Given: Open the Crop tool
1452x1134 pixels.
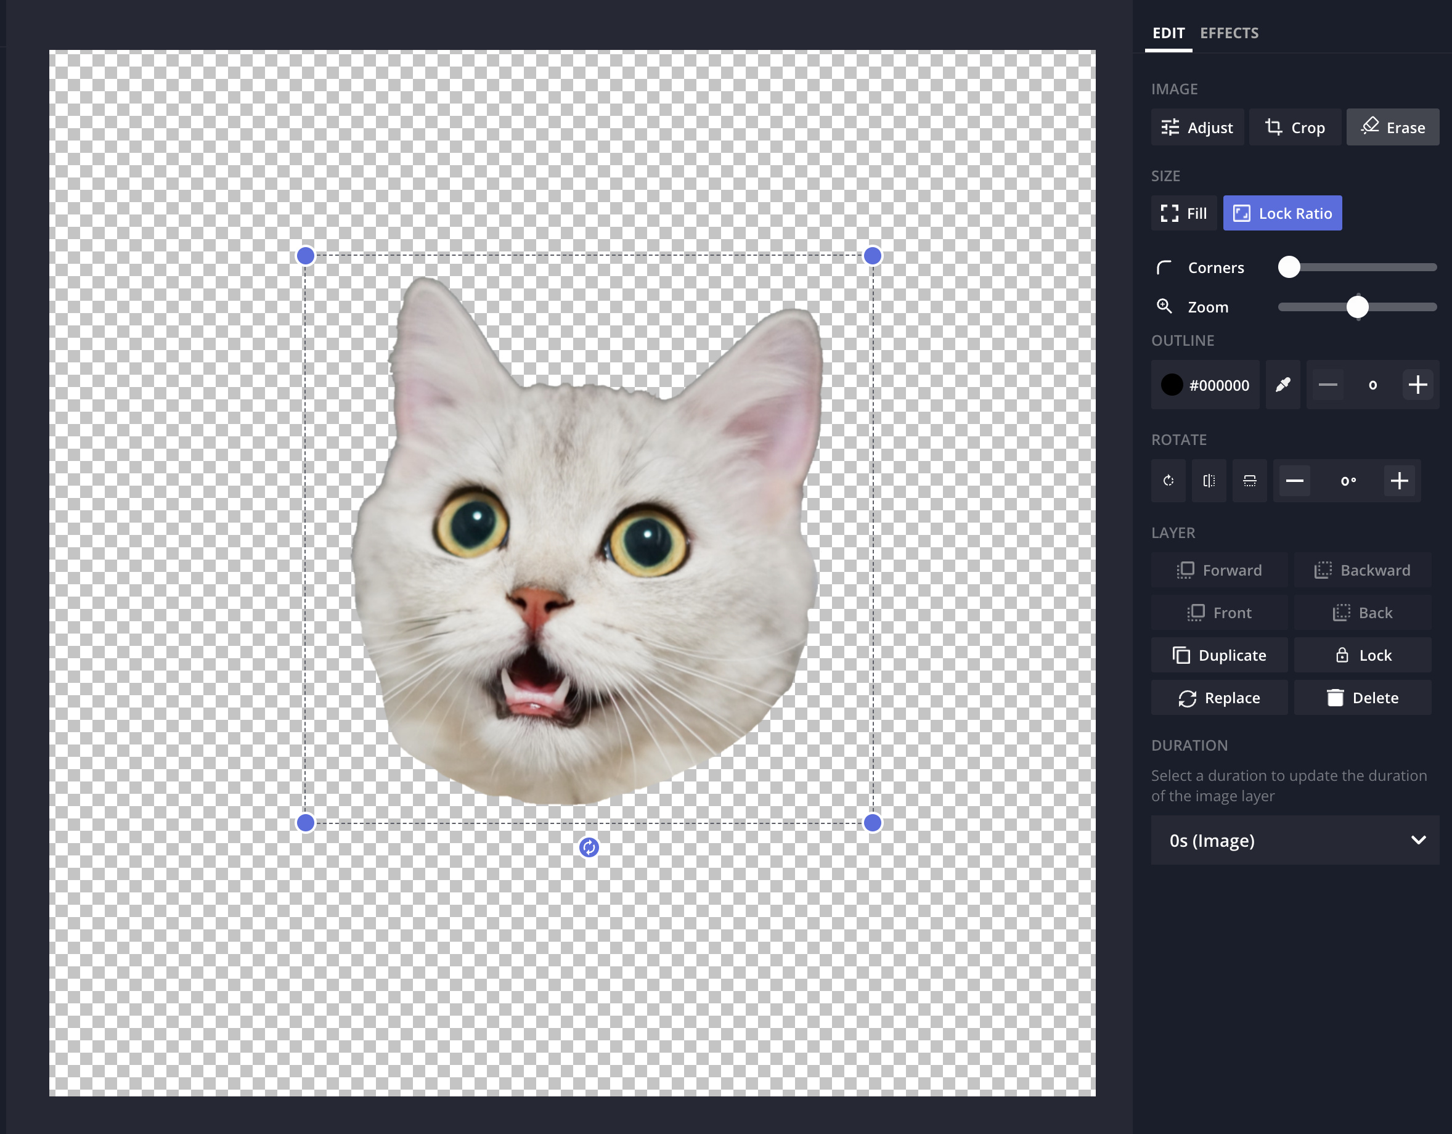Looking at the screenshot, I should [1294, 127].
